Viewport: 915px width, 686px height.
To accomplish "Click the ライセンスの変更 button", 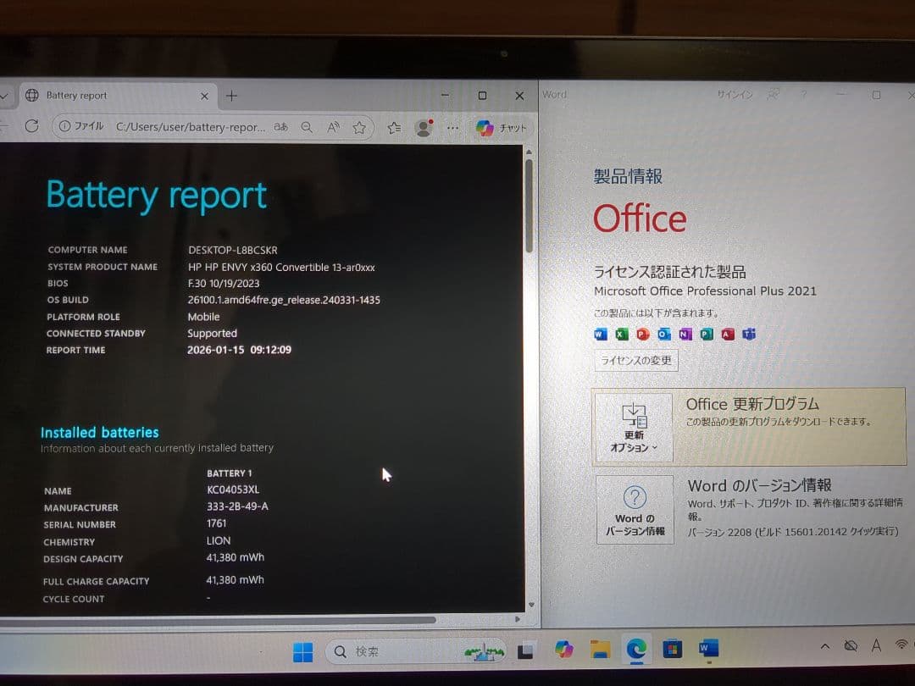I will point(635,360).
